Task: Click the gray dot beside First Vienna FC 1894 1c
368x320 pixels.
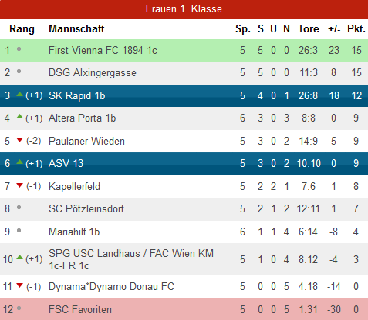Action: pyautogui.click(x=19, y=48)
